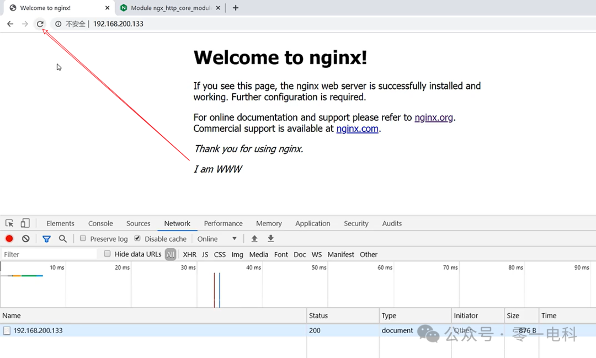Open the Memory panel tab
The width and height of the screenshot is (596, 358).
[269, 223]
